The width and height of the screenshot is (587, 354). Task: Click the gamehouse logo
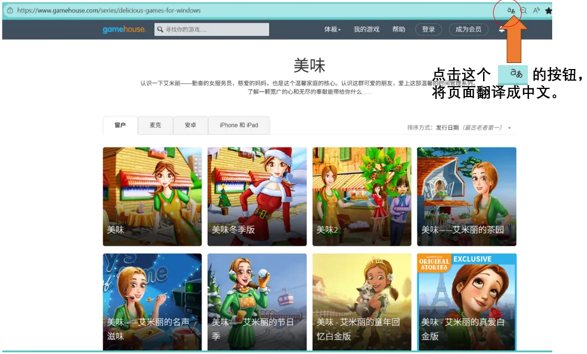[124, 29]
